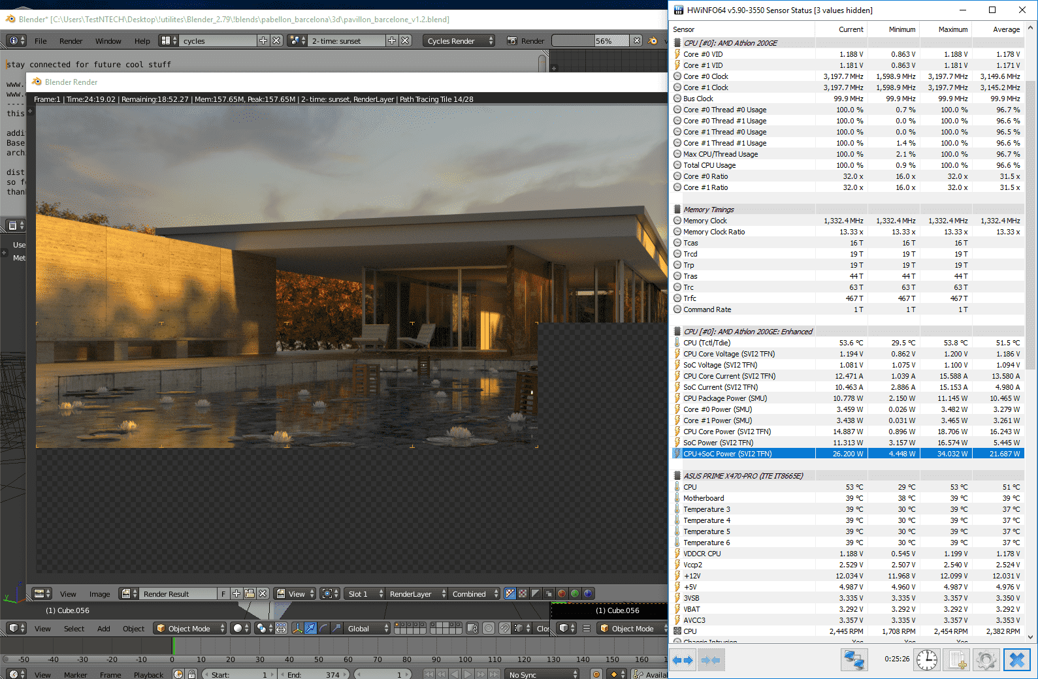Click the render progress bar at 56%

tap(591, 40)
